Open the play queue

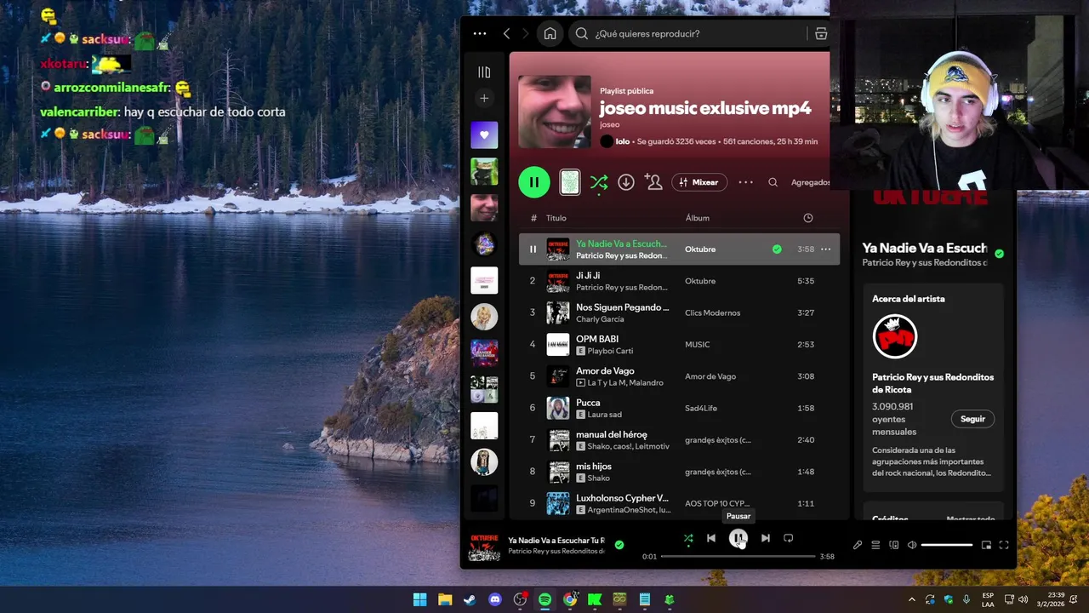pyautogui.click(x=875, y=545)
